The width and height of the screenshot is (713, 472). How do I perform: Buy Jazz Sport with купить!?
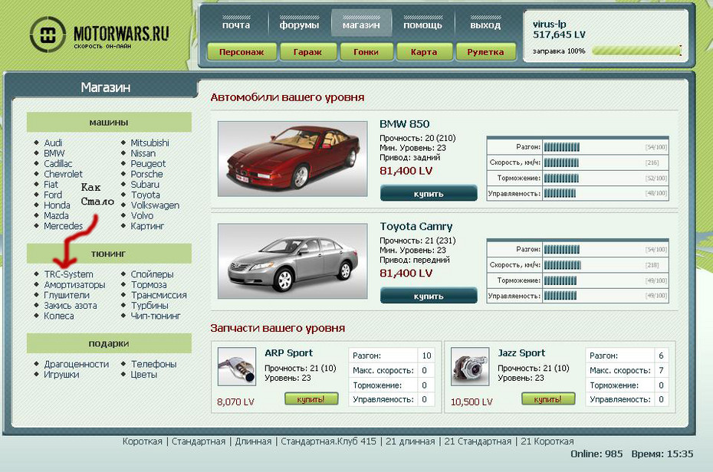pos(548,399)
